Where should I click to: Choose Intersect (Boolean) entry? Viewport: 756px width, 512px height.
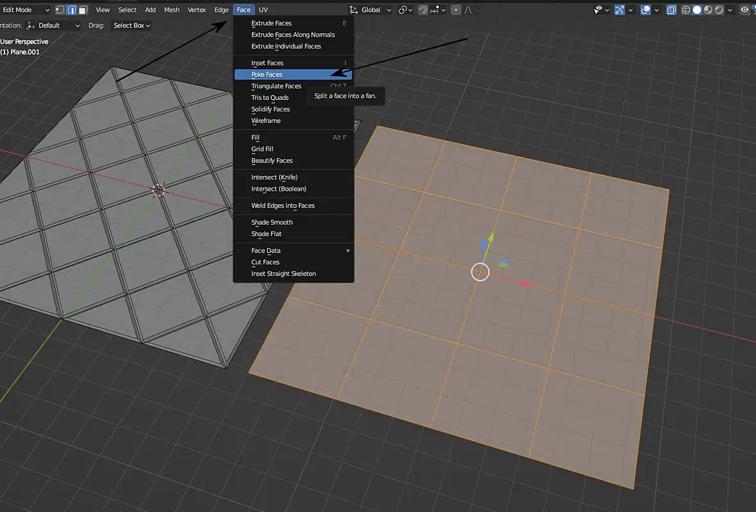293,189
